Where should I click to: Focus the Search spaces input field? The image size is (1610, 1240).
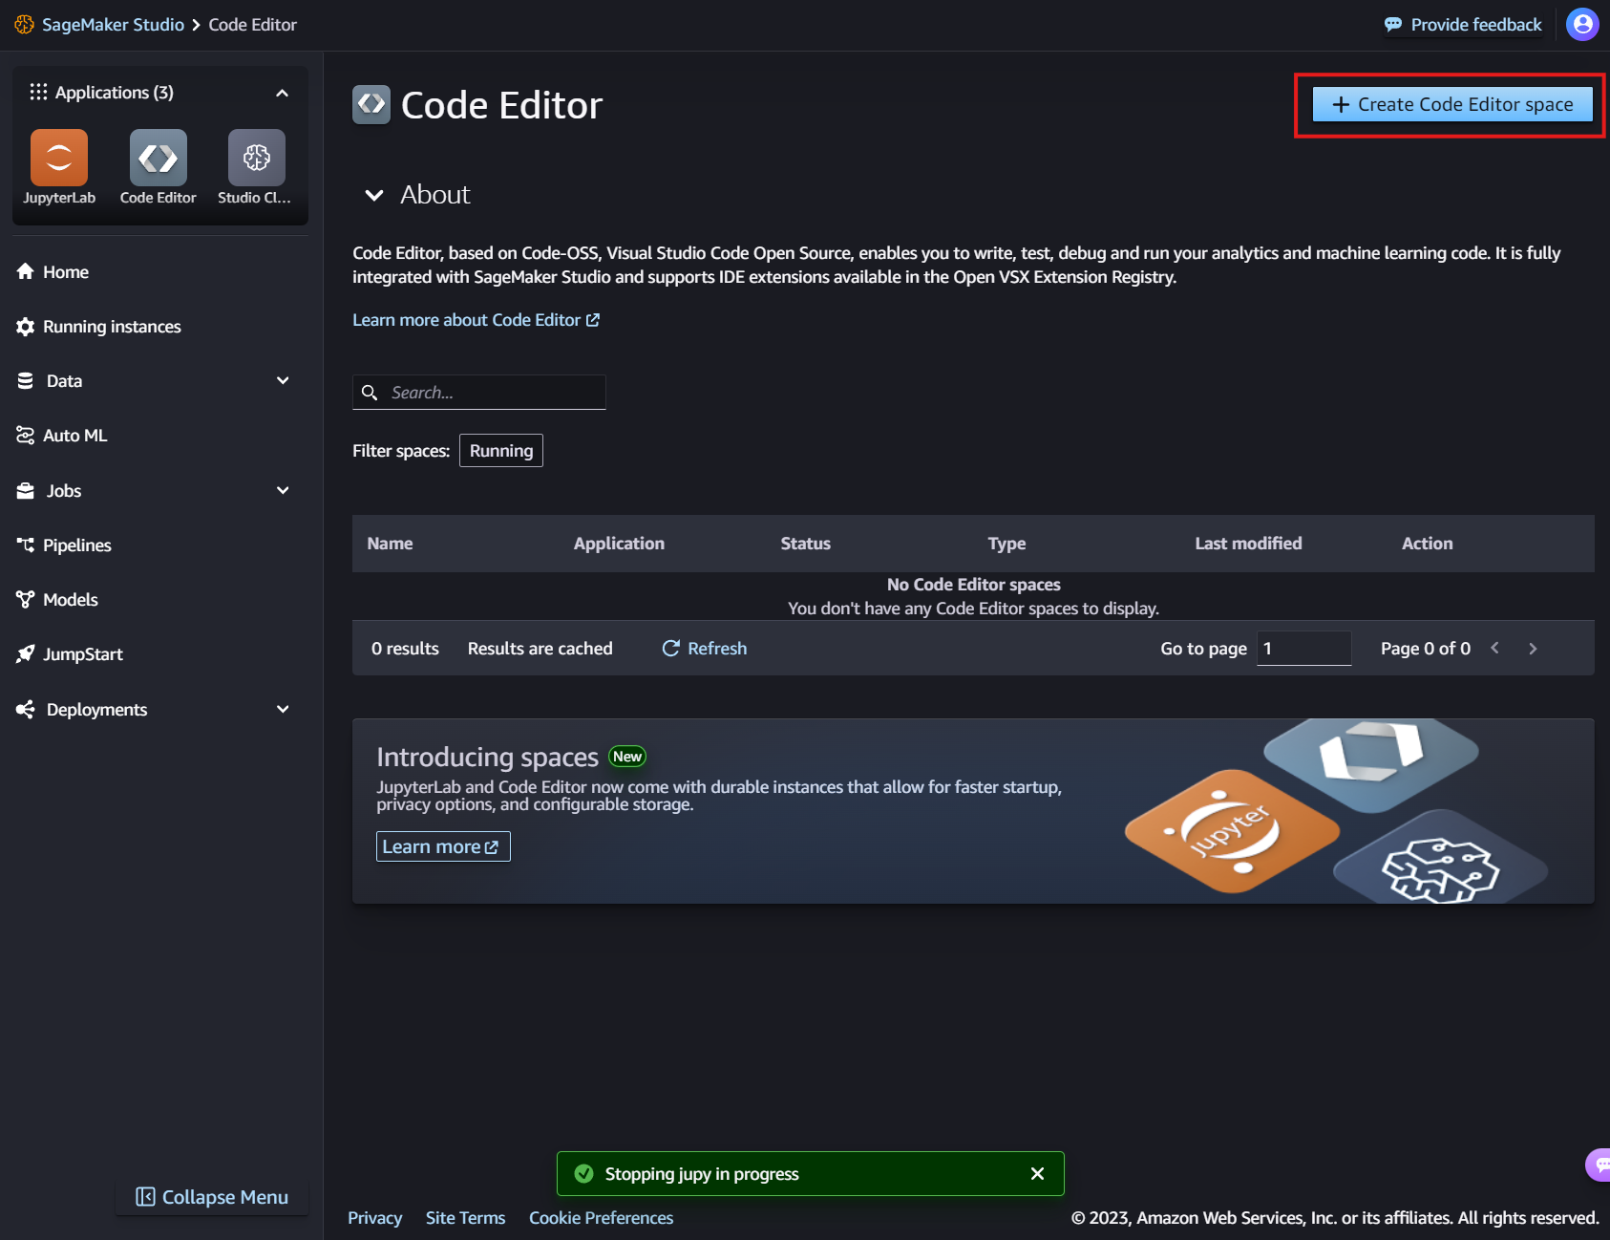pyautogui.click(x=479, y=393)
